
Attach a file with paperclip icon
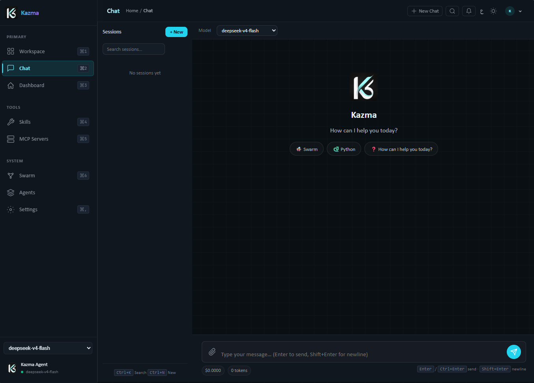tap(212, 351)
